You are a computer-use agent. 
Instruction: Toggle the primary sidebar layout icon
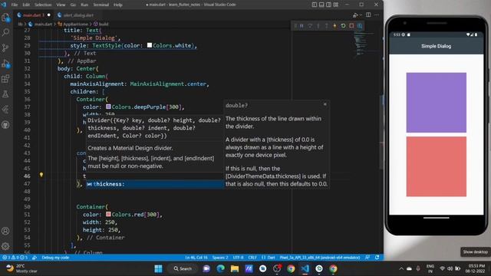coord(315,5)
